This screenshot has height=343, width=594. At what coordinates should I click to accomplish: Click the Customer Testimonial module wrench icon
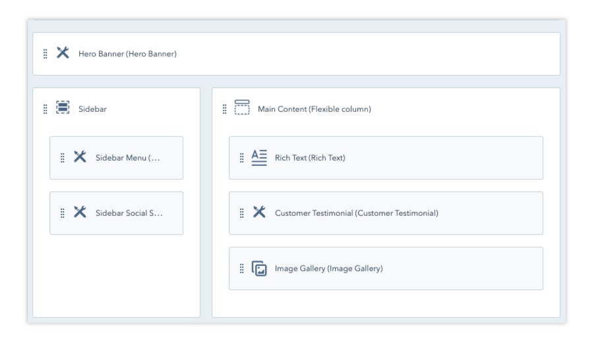pyautogui.click(x=259, y=212)
